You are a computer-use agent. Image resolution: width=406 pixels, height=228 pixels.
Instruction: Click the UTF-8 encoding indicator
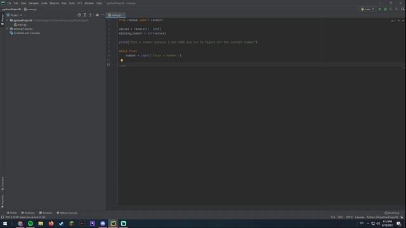tap(349, 217)
